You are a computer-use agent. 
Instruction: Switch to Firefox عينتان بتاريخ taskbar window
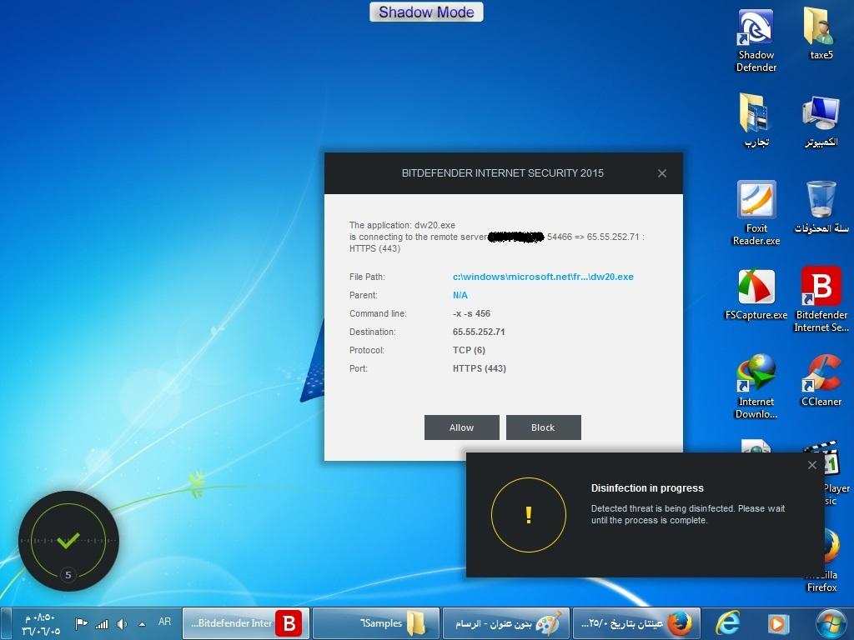[636, 623]
